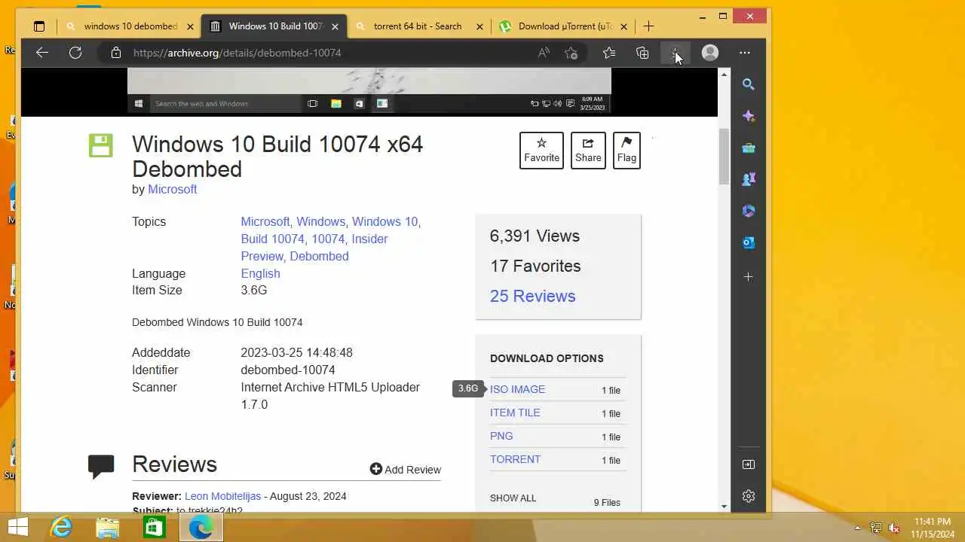
Task: Download the PNG file
Action: click(x=501, y=436)
